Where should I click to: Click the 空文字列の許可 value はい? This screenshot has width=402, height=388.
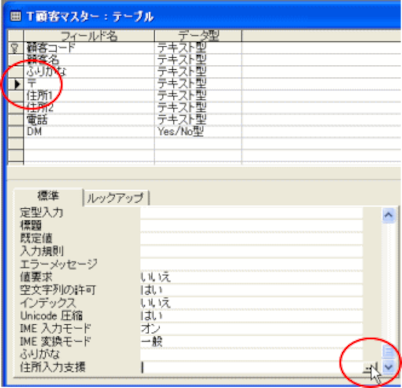252,290
